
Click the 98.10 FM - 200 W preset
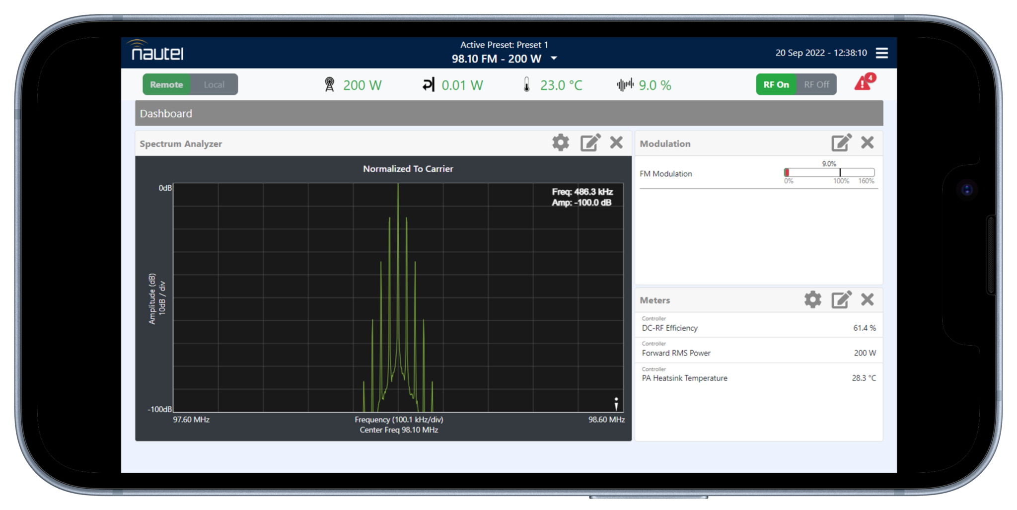[x=496, y=59]
